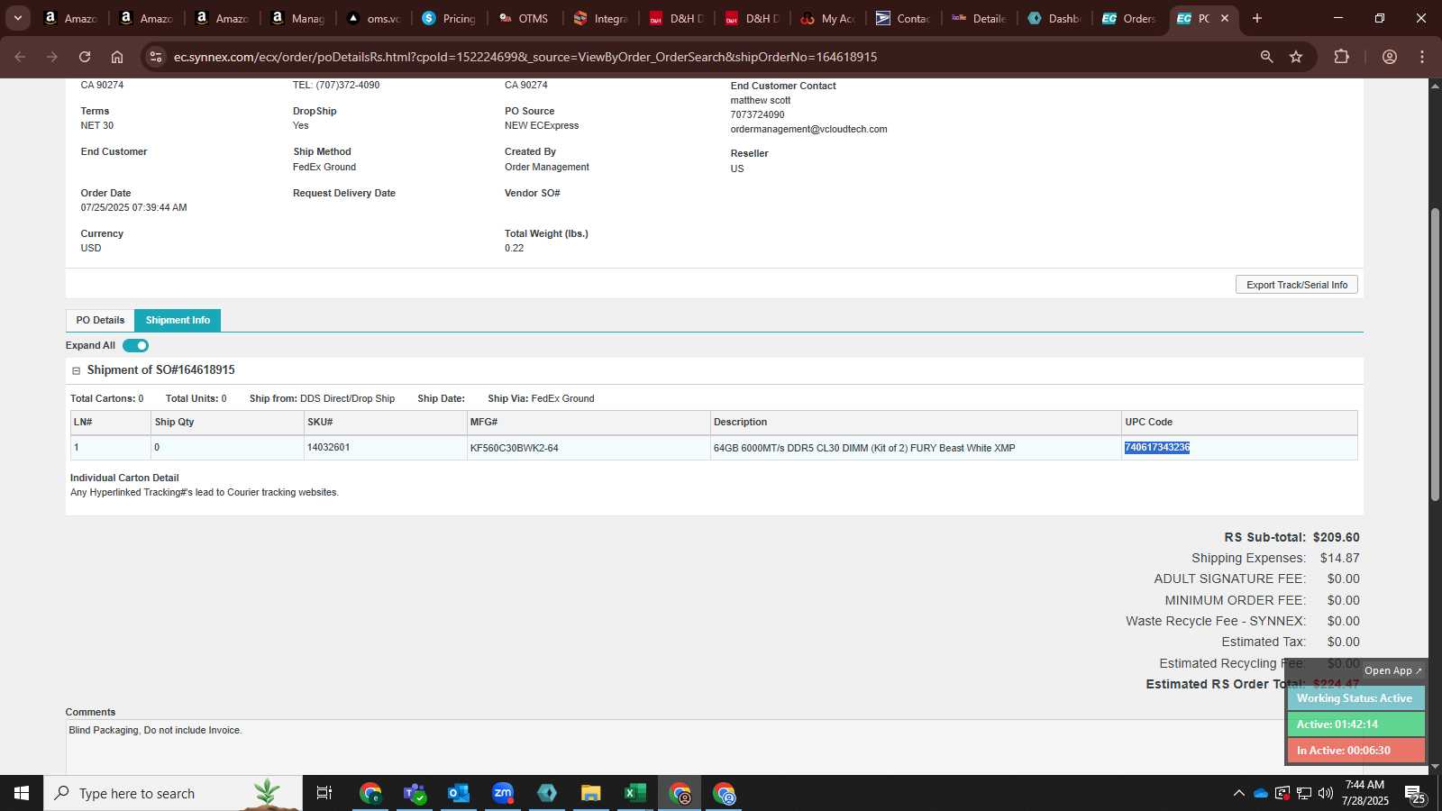This screenshot has width=1442, height=811.
Task: Switch to the Detailed tab
Action: [979, 18]
